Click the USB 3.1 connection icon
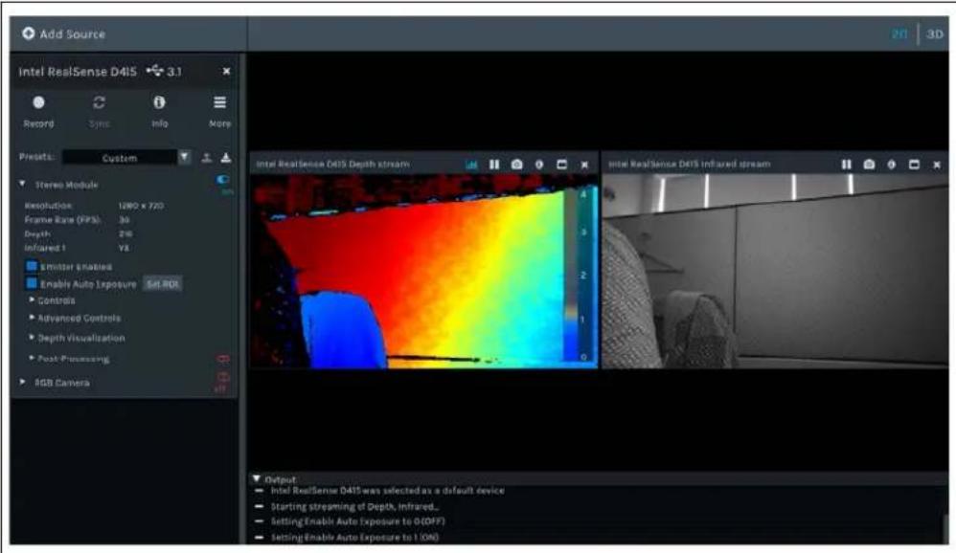The image size is (956, 553). tap(155, 71)
